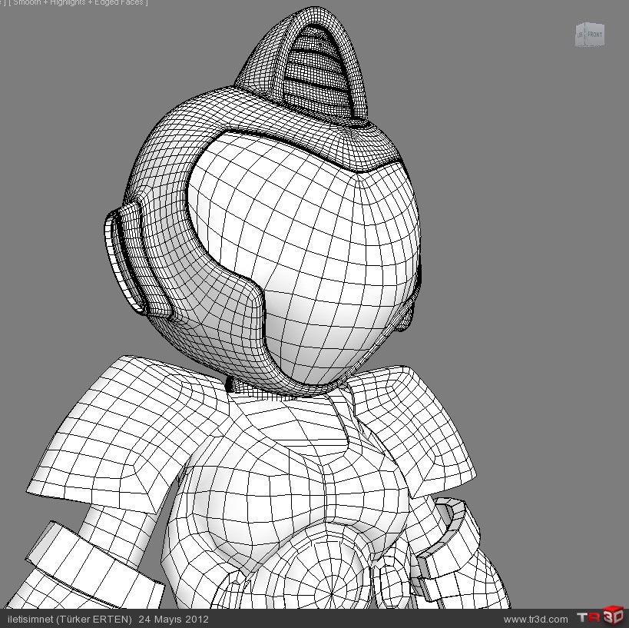Click the TR3D logo
The image size is (629, 628).
coord(600,616)
